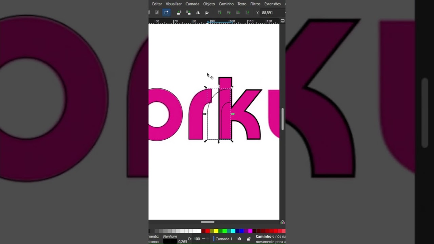Open the Camada menu
434x244 pixels.
192,4
